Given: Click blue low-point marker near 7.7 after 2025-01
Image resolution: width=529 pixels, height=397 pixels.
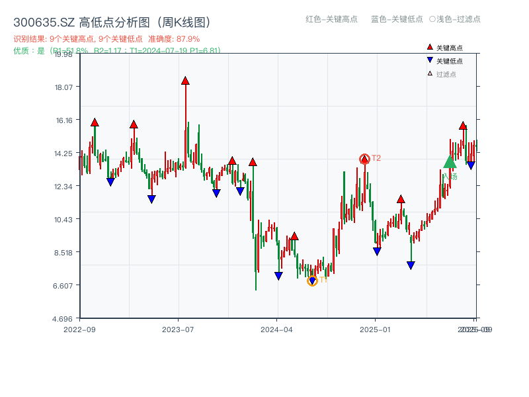Looking at the screenshot, I should tap(411, 265).
